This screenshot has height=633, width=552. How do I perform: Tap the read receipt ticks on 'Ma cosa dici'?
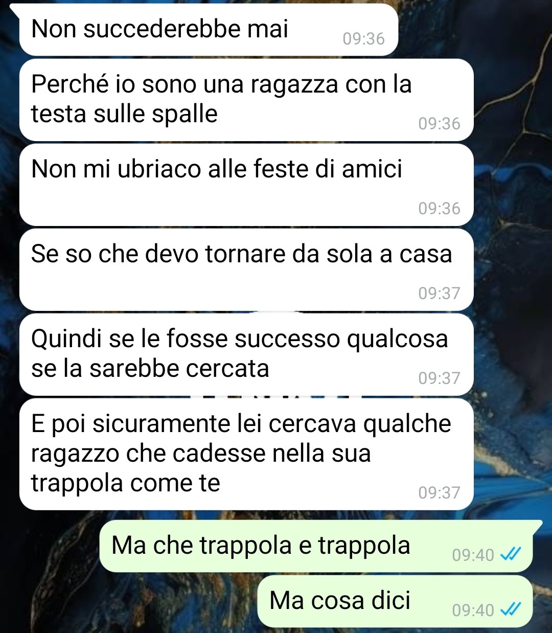tap(510, 609)
